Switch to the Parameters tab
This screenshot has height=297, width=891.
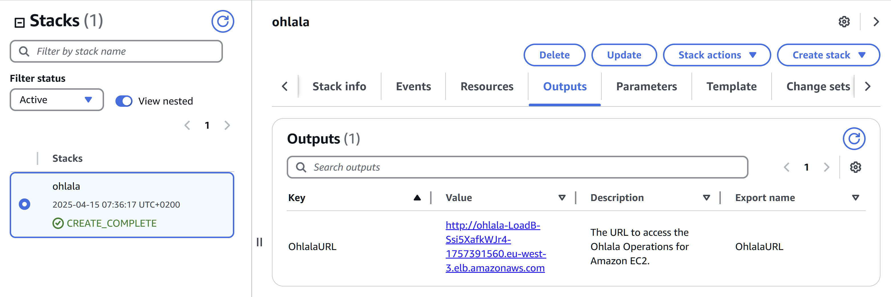646,87
